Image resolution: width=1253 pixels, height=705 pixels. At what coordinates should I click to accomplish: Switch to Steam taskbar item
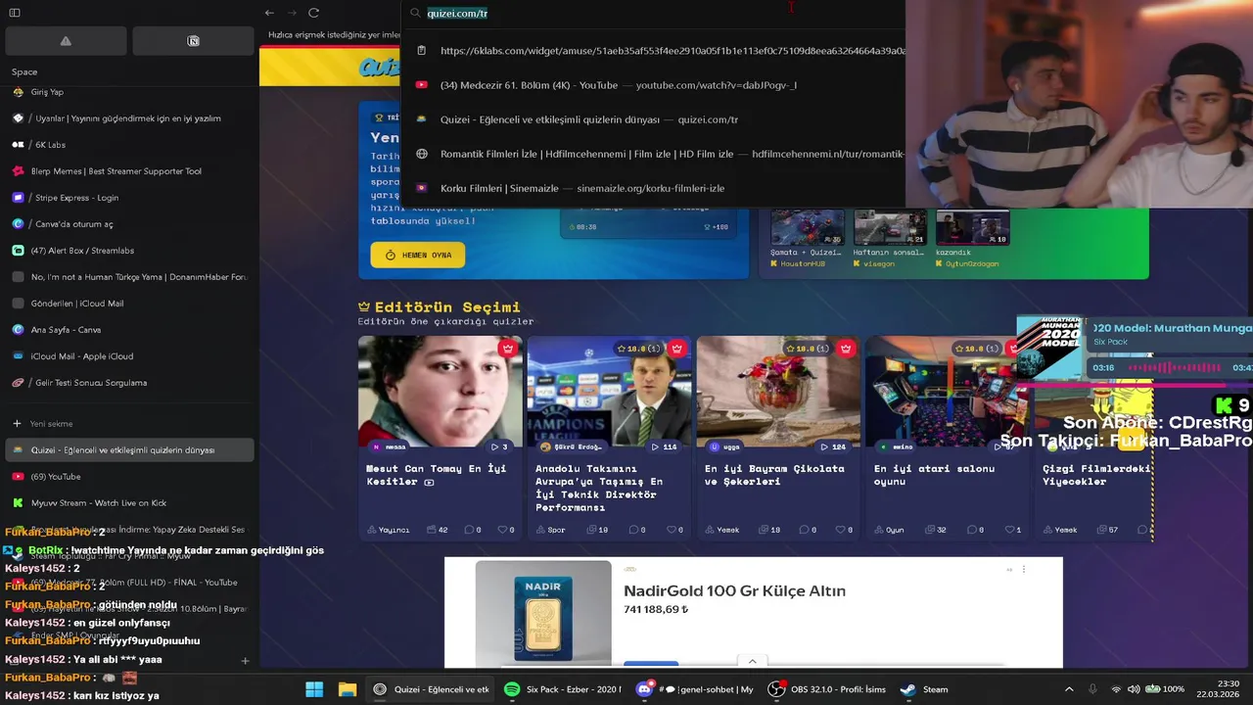(925, 689)
